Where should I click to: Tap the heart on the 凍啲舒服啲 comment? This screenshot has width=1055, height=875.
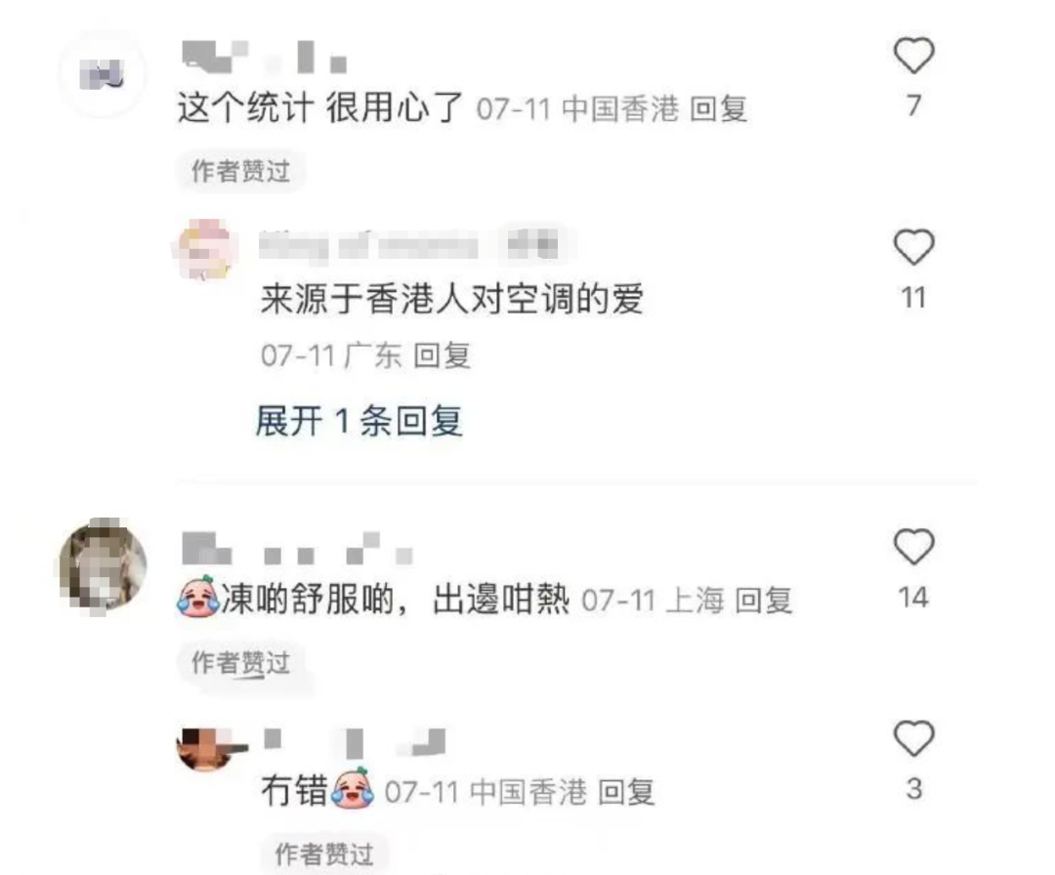click(x=913, y=546)
